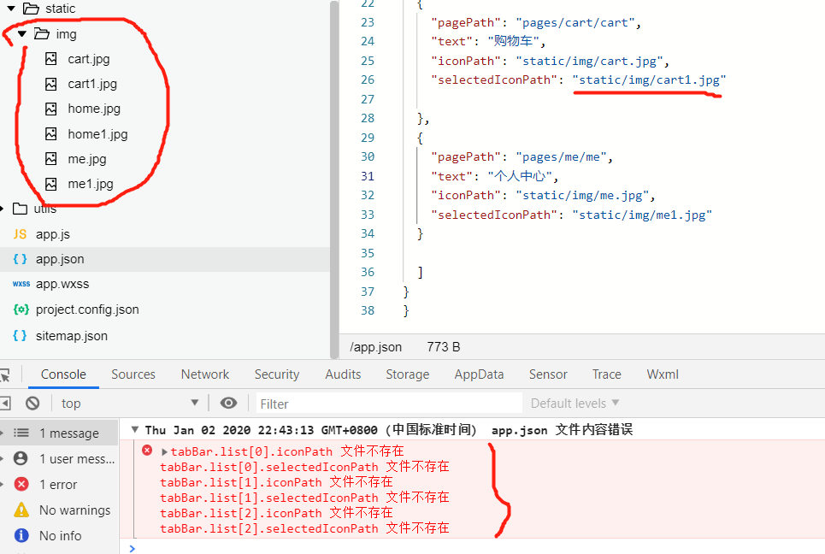Click the home1.jpg image file icon
825x554 pixels.
pyautogui.click(x=51, y=134)
